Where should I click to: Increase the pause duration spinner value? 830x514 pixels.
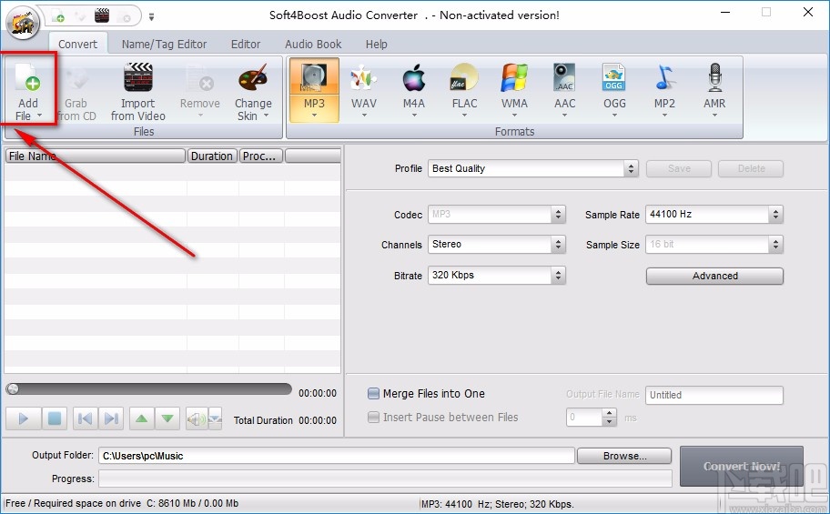(610, 413)
